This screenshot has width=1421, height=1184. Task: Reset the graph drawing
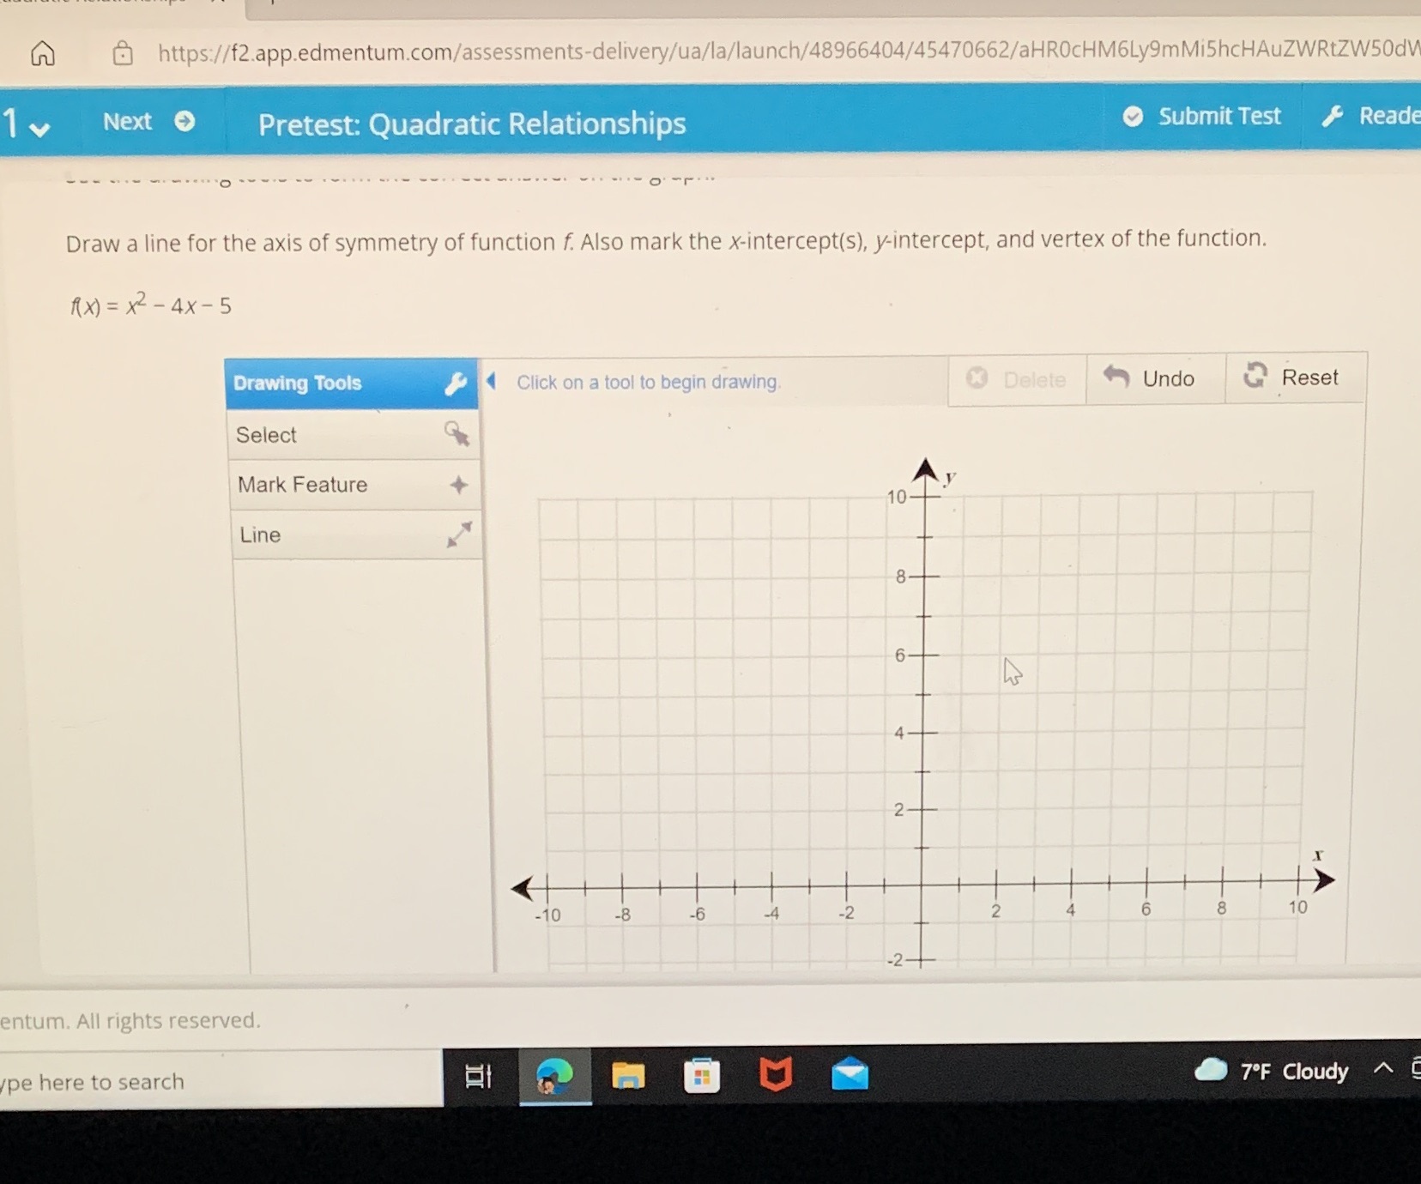1297,377
